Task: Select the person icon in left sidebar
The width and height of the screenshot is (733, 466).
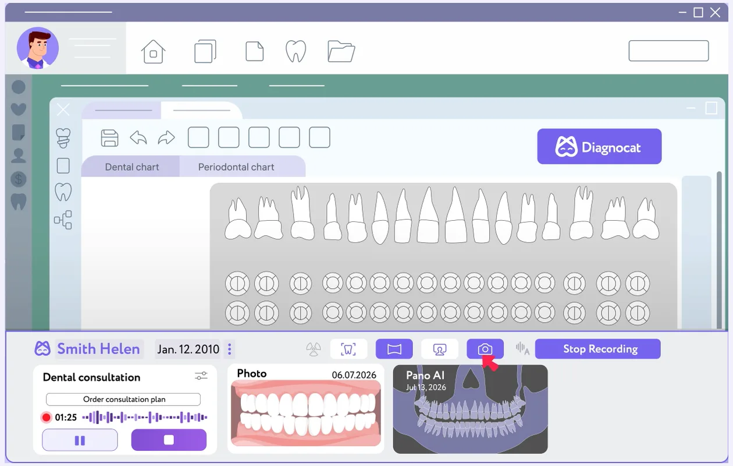Action: [19, 155]
